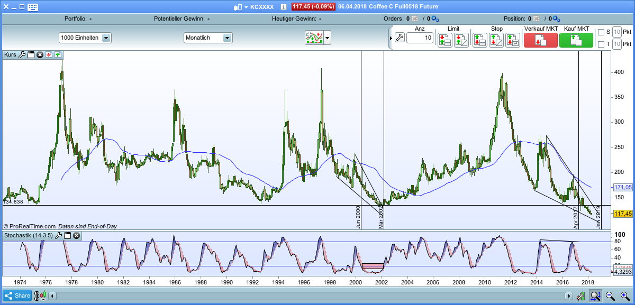
Task: Move Kurs panel up with green arrow
Action: pyautogui.click(x=57, y=54)
